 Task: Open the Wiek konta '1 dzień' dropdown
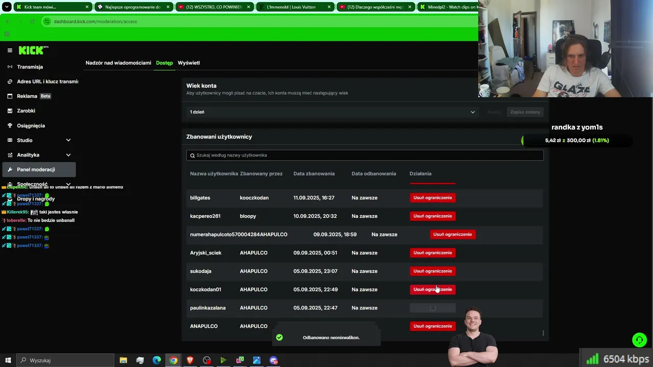click(x=332, y=112)
